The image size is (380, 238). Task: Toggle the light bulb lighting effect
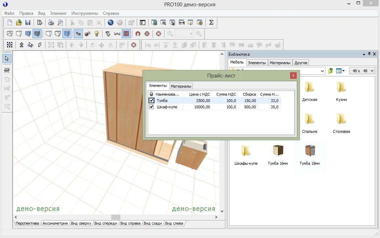click(x=97, y=34)
